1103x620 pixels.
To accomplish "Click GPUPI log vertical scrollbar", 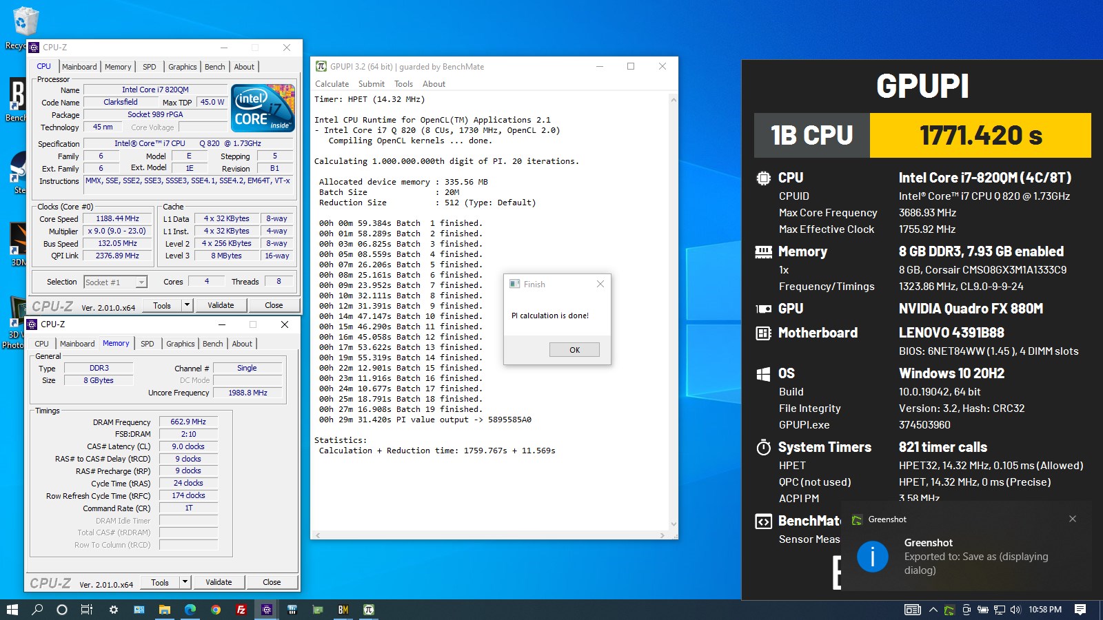I will click(674, 312).
